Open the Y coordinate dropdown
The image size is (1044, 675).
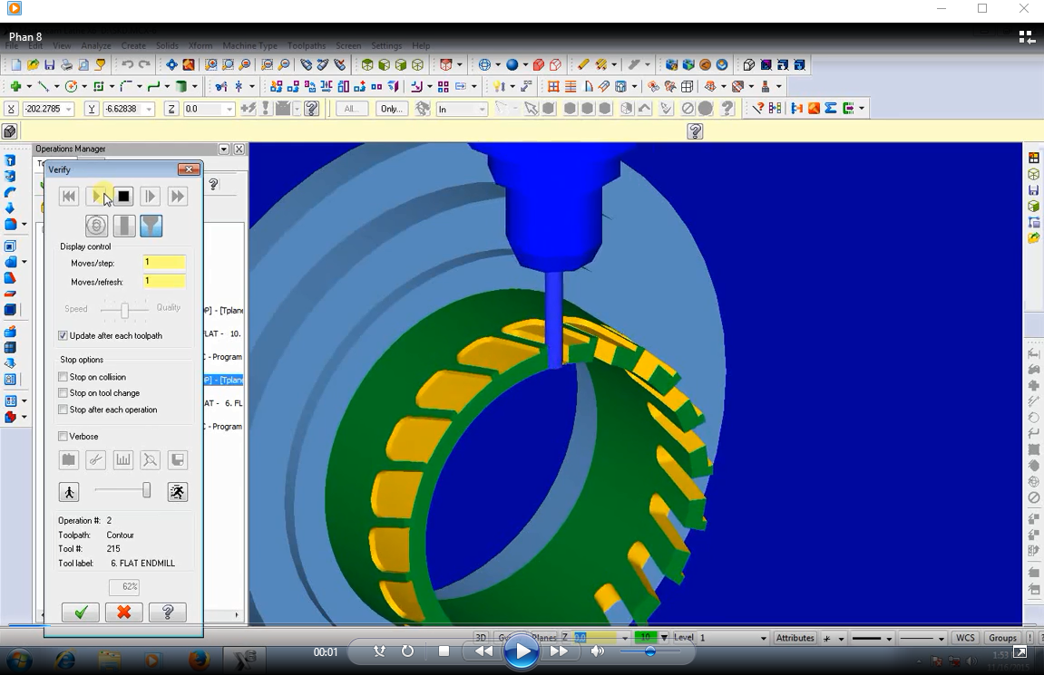point(149,109)
